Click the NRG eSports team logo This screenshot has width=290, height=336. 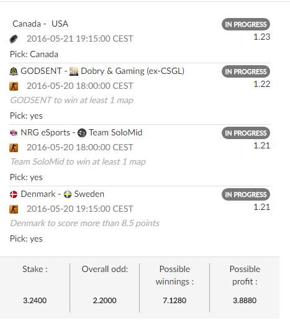point(14,133)
